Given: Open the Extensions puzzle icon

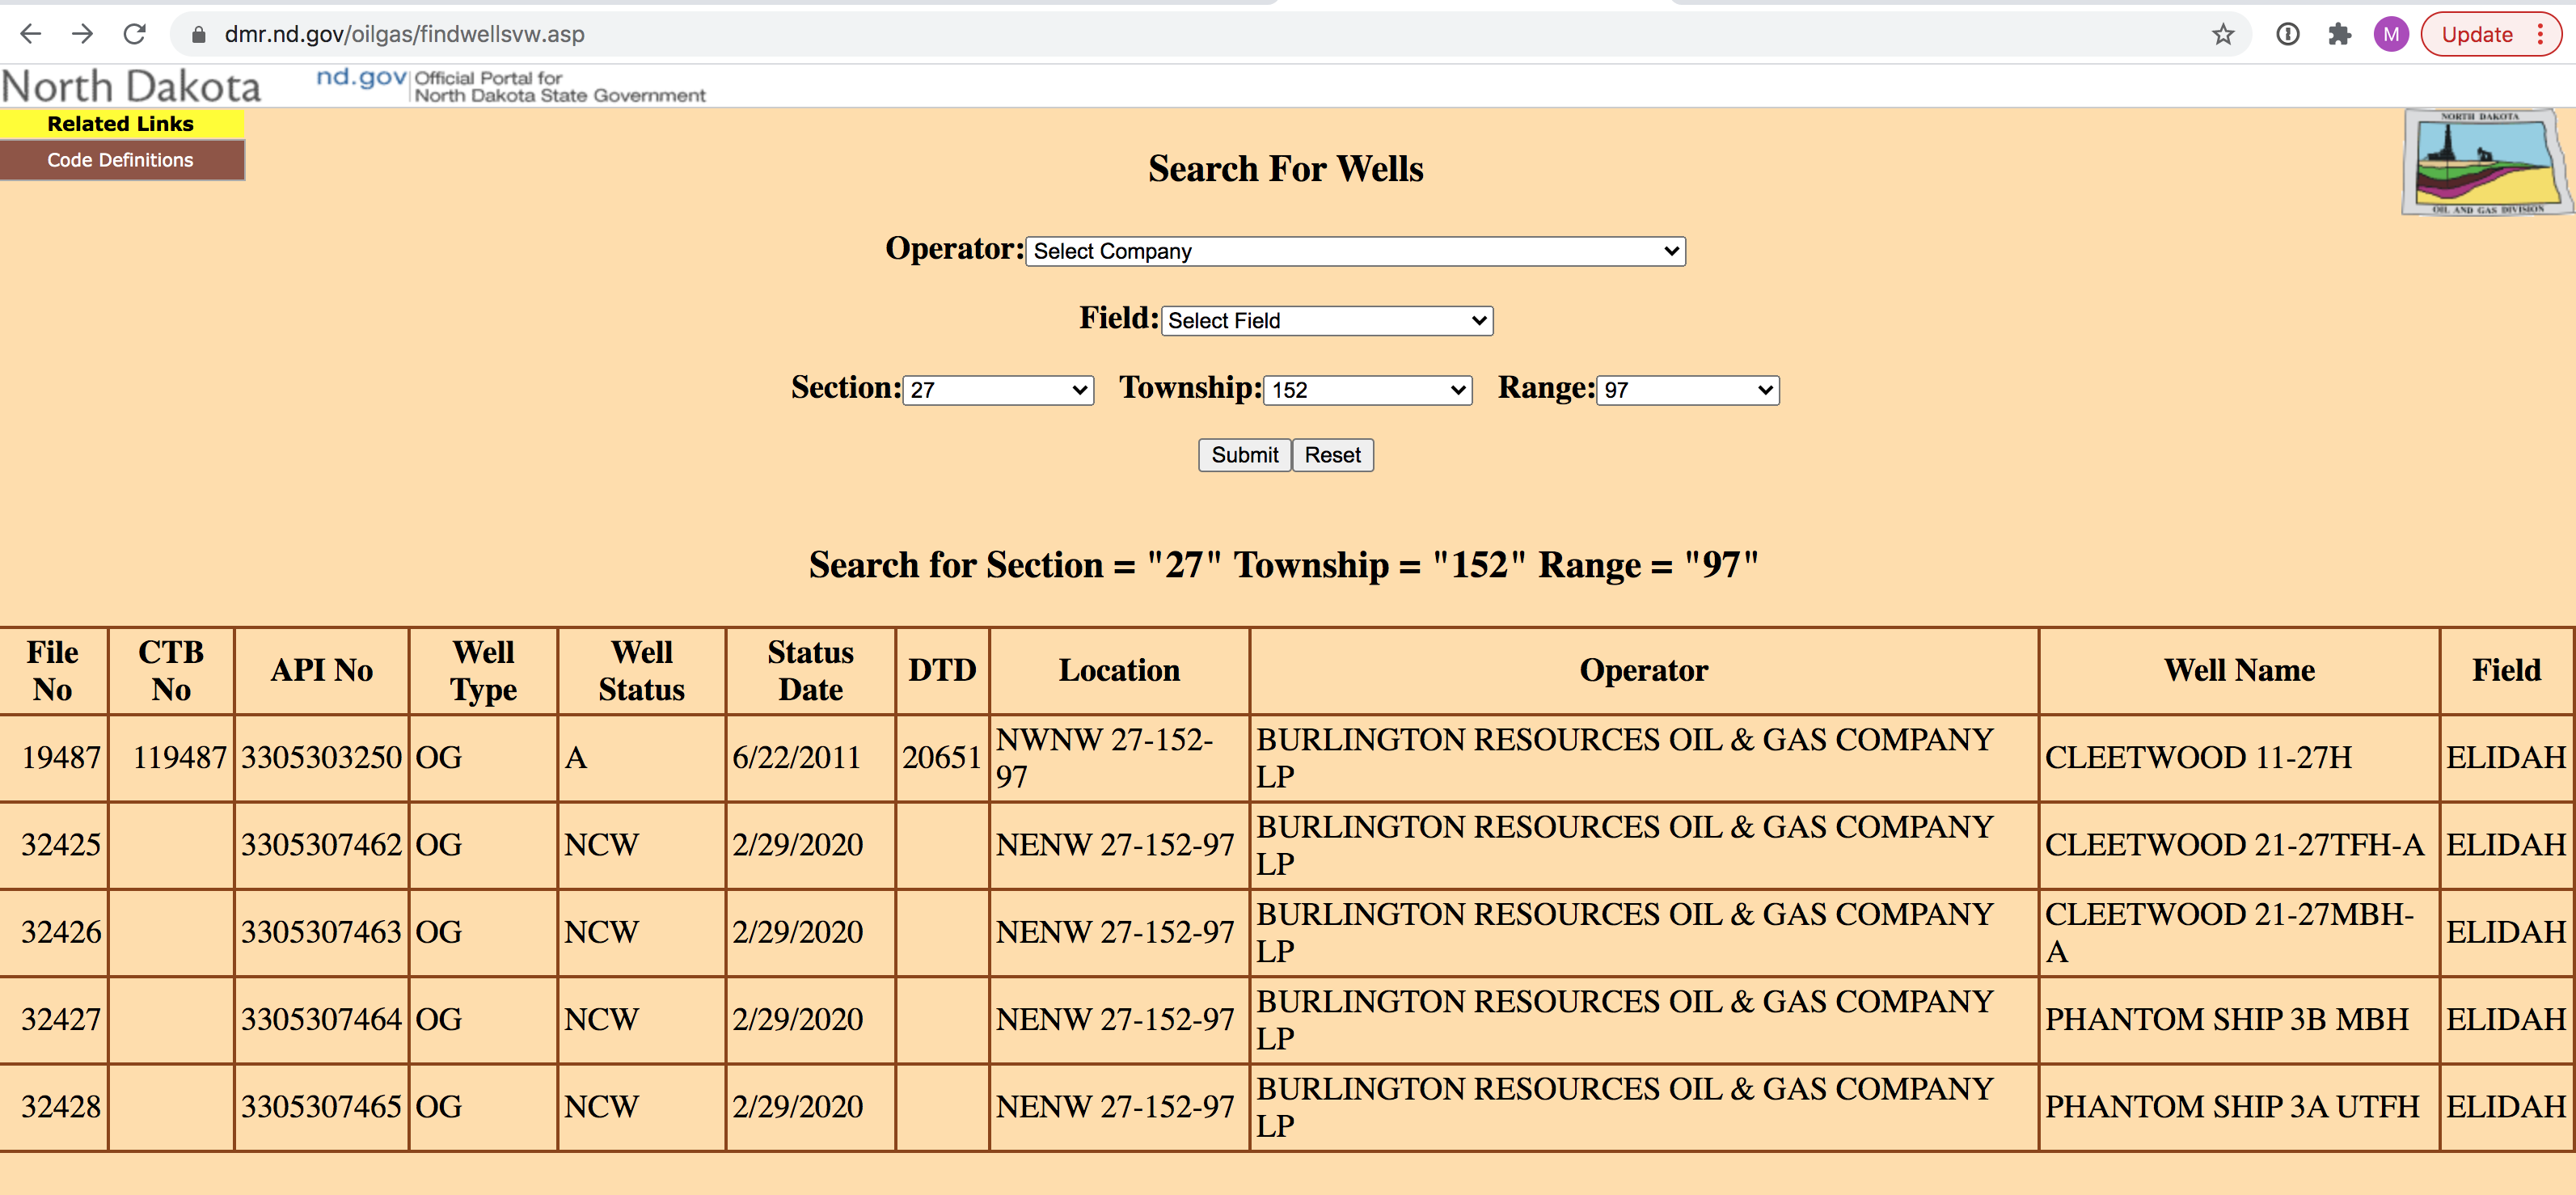Looking at the screenshot, I should (2339, 35).
